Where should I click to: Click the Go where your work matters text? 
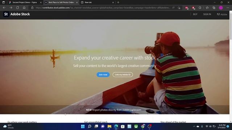[22, 122]
